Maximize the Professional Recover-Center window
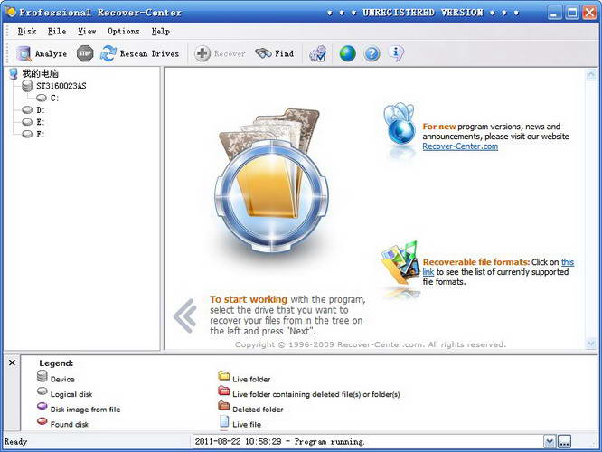The width and height of the screenshot is (602, 452). (572, 13)
